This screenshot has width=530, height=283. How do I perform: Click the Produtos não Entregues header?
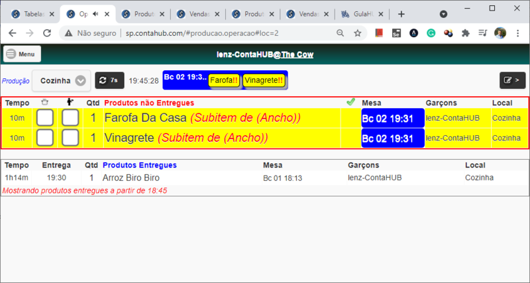(x=149, y=103)
